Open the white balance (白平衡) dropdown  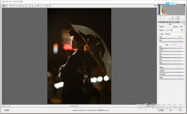point(174,34)
